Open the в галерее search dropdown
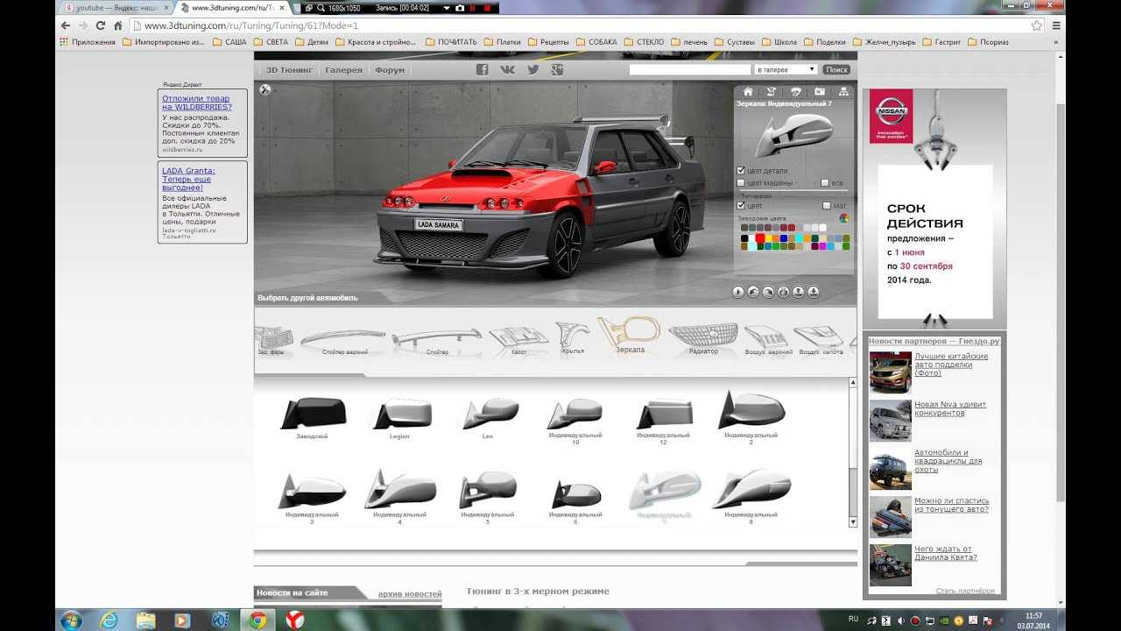This screenshot has height=631, width=1121. (786, 69)
